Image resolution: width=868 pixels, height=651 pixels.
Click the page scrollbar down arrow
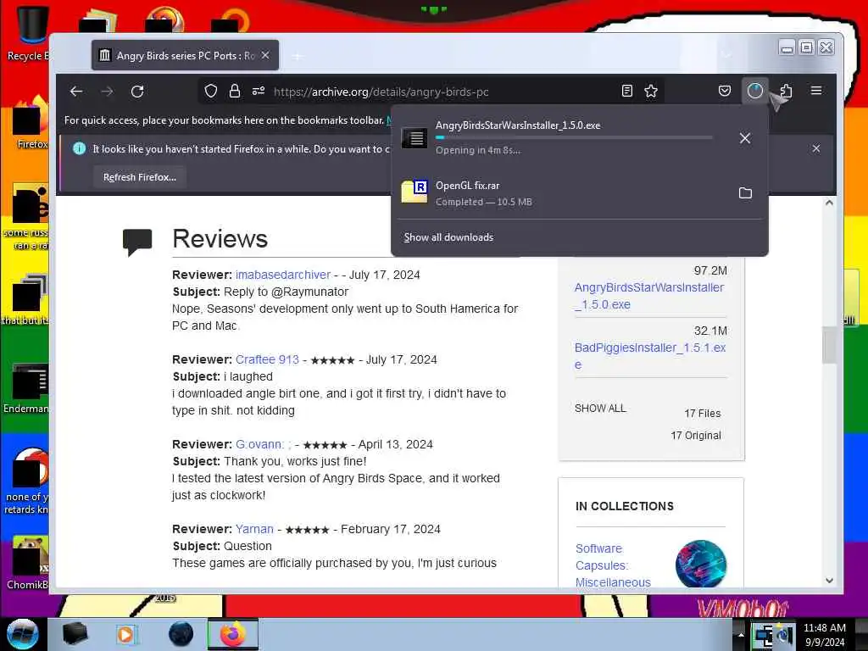829,580
